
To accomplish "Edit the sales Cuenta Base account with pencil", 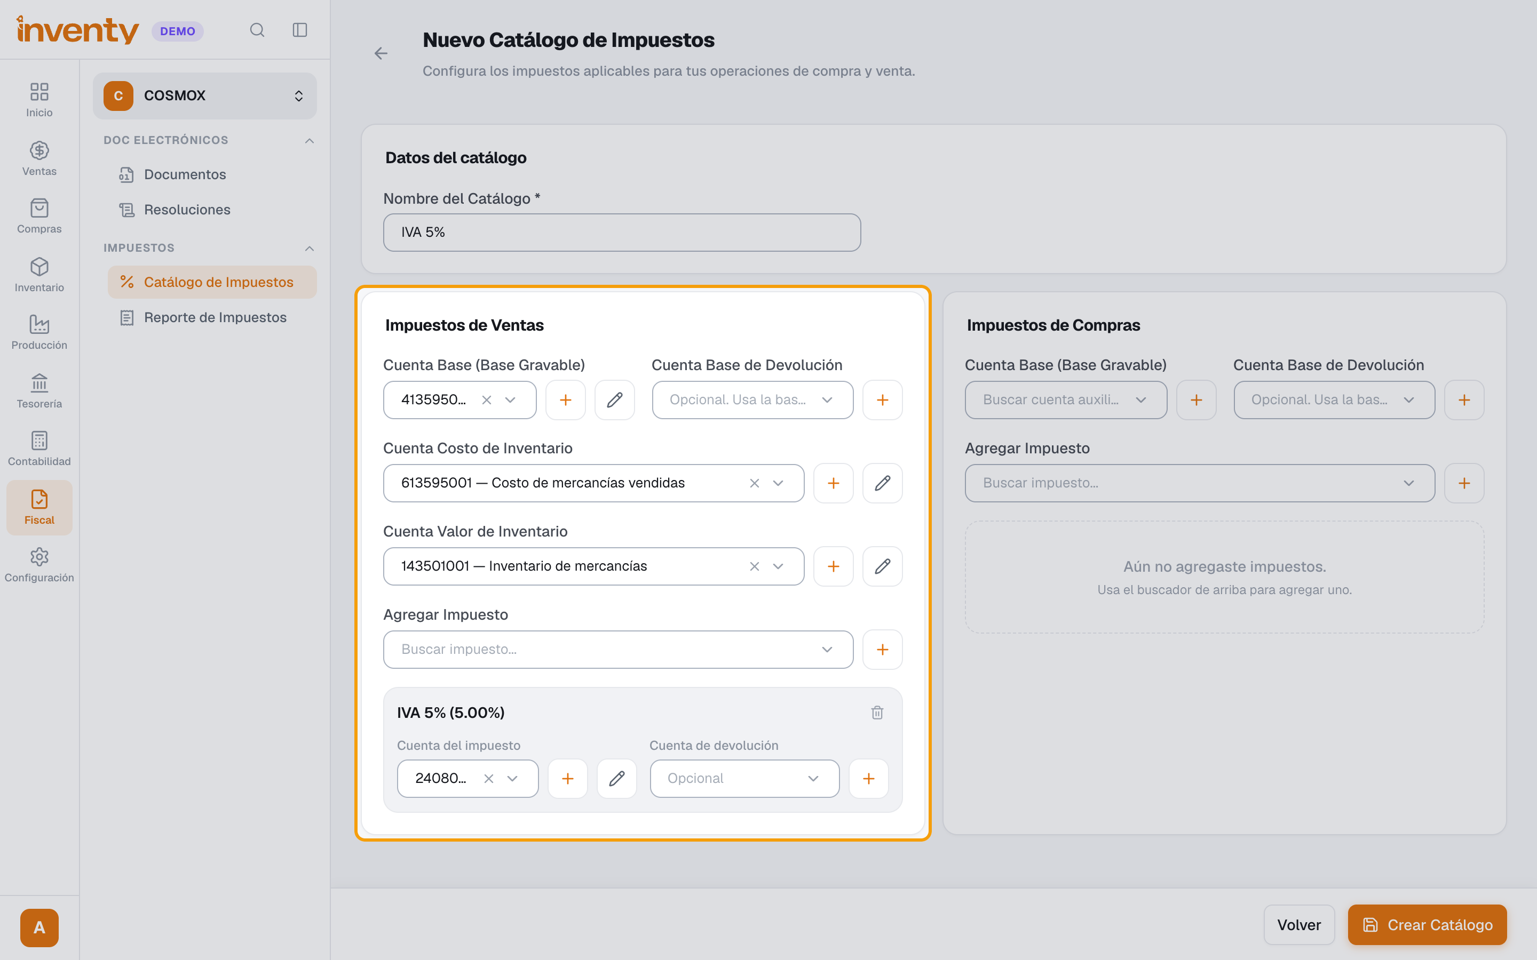I will tap(614, 400).
